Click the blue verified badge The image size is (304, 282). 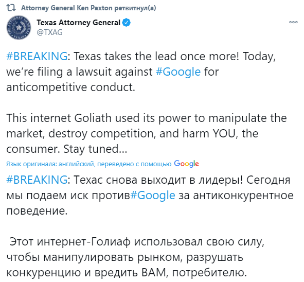[127, 23]
